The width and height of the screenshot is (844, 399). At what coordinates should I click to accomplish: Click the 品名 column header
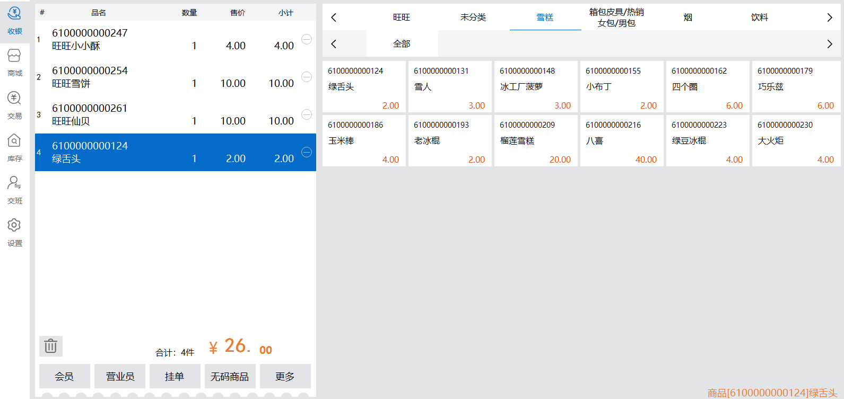99,13
